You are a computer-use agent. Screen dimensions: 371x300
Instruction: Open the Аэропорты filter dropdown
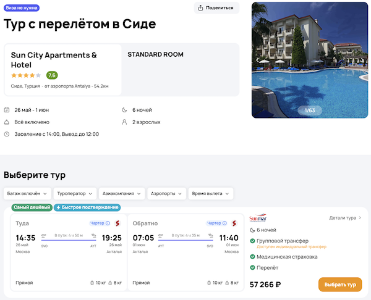[x=167, y=193]
